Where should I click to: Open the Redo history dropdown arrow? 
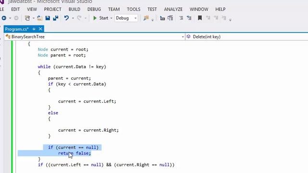[x=86, y=18]
